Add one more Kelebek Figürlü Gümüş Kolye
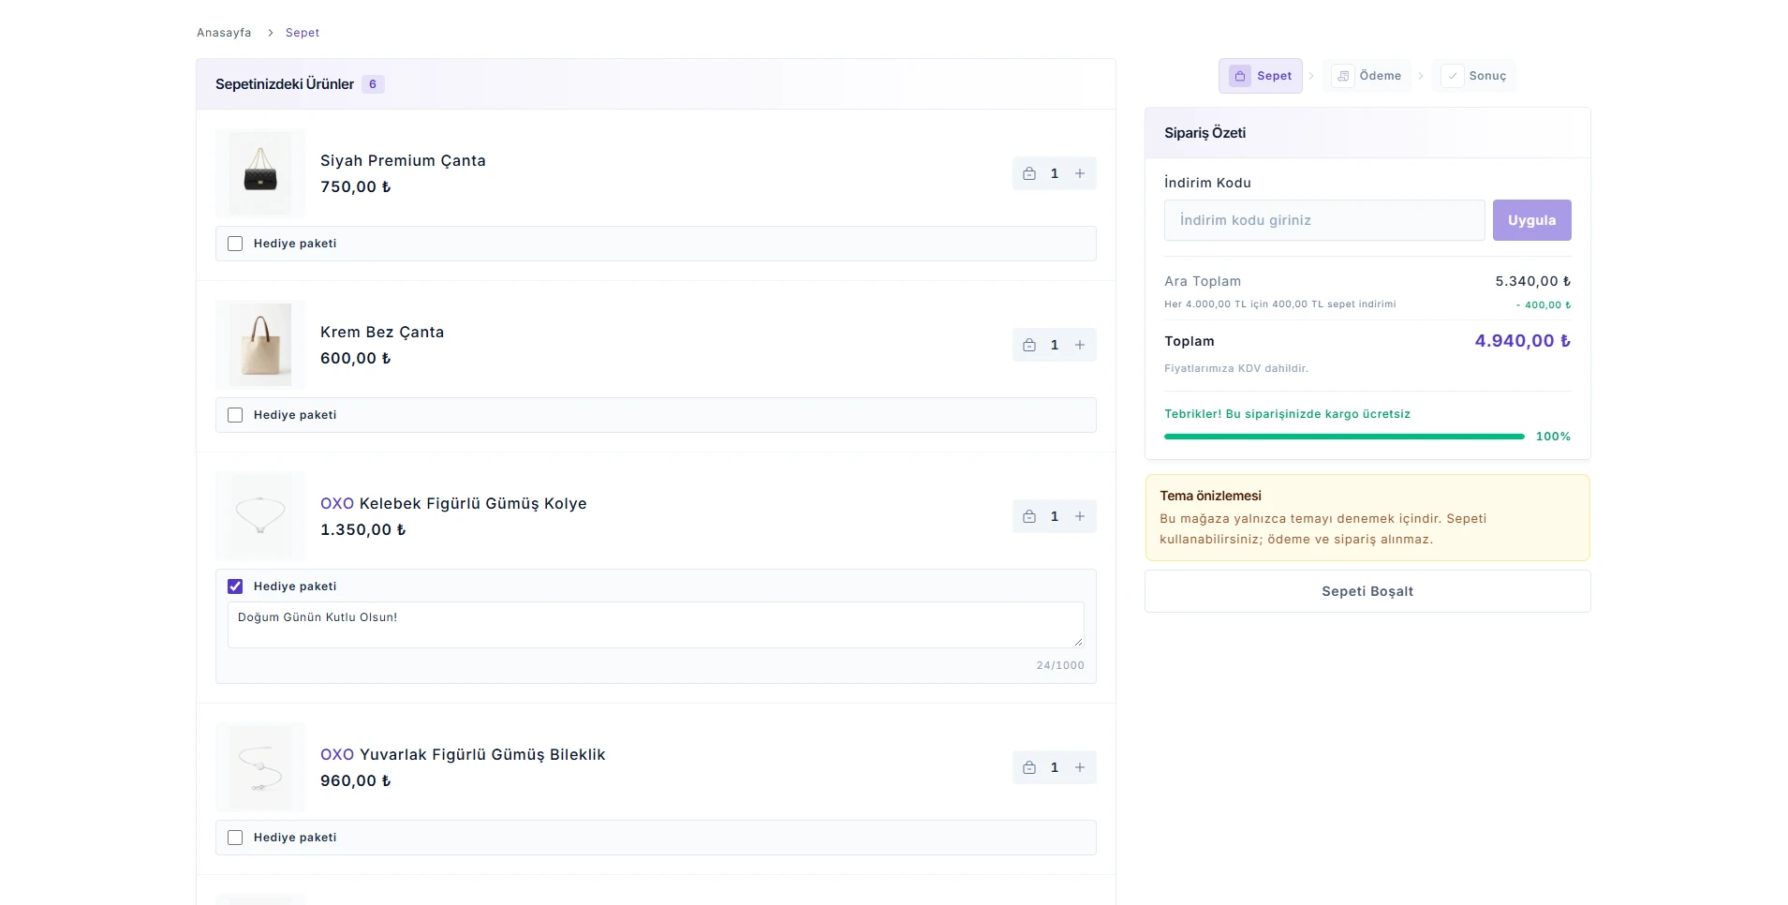This screenshot has width=1788, height=905. click(1080, 516)
